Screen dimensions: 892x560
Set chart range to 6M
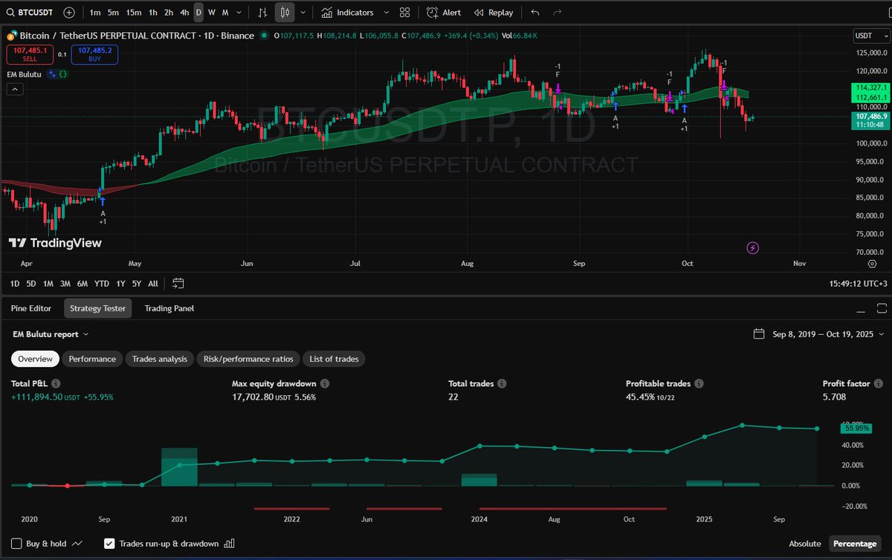pos(83,283)
